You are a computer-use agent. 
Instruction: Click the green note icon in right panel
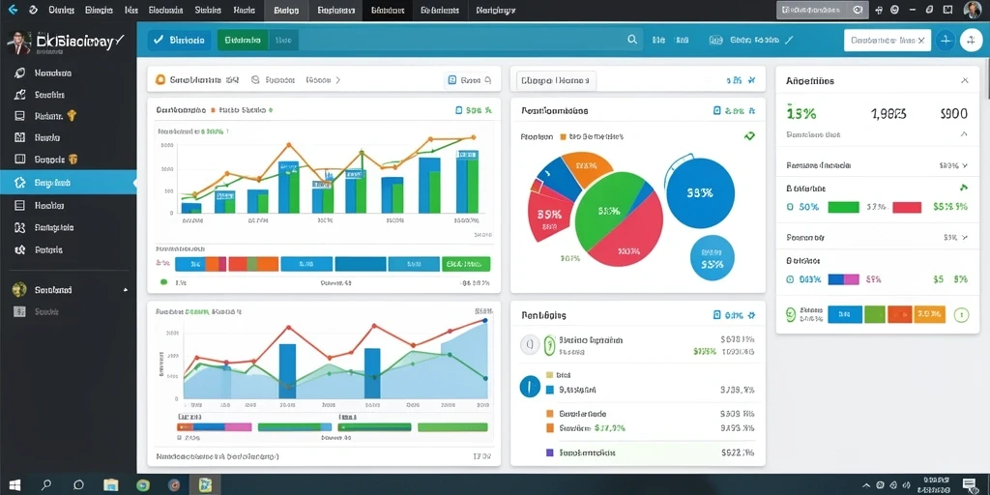coord(963,188)
